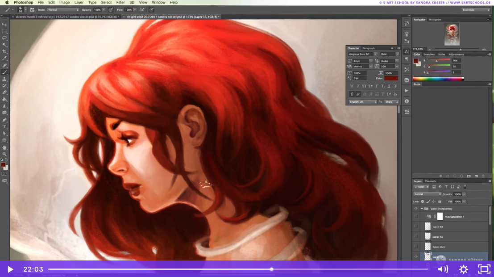The height and width of the screenshot is (277, 494).
Task: Select the Zoom tool
Action: 4,154
